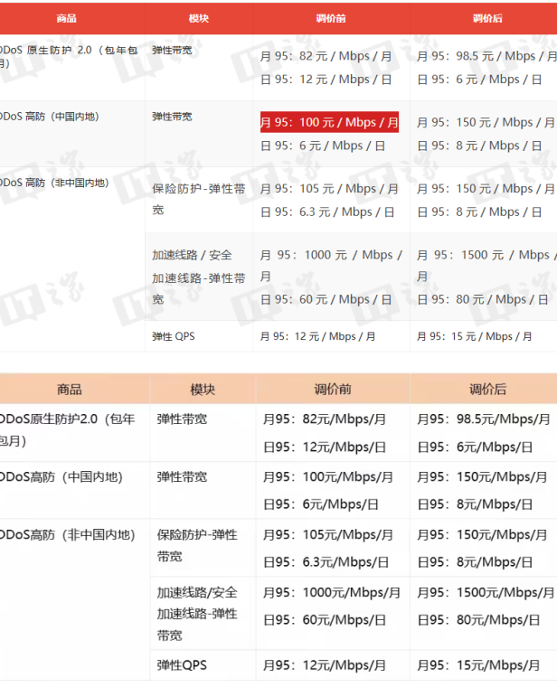The height and width of the screenshot is (687, 557).
Task: Click "弹性 QPS" in red-header table
Action: pos(173,336)
